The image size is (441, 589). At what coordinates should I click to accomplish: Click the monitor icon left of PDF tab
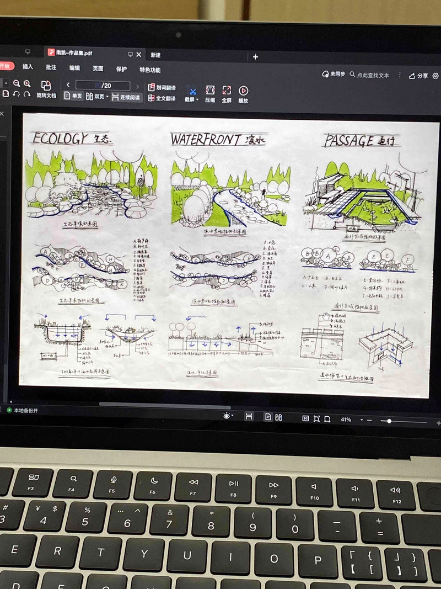click(28, 51)
